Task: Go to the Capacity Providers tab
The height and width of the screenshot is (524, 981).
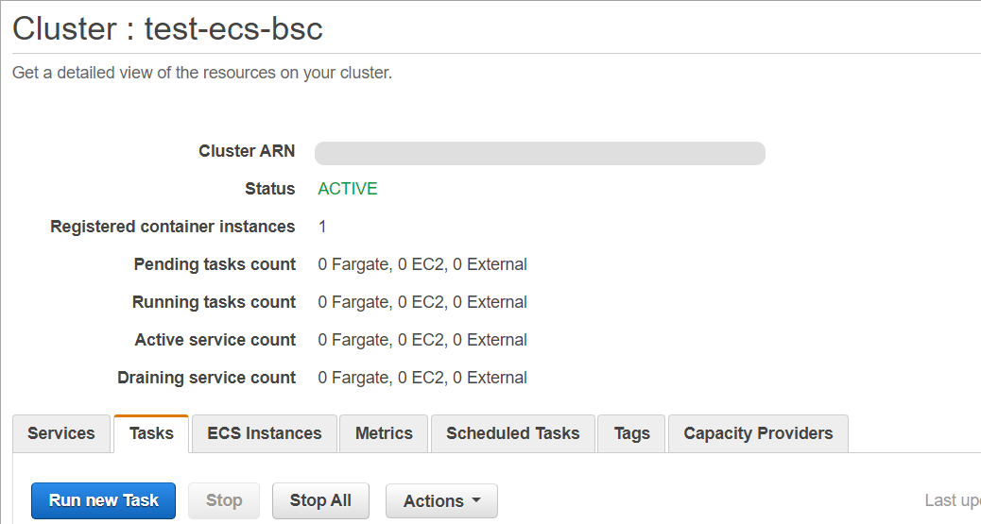Action: (x=758, y=433)
